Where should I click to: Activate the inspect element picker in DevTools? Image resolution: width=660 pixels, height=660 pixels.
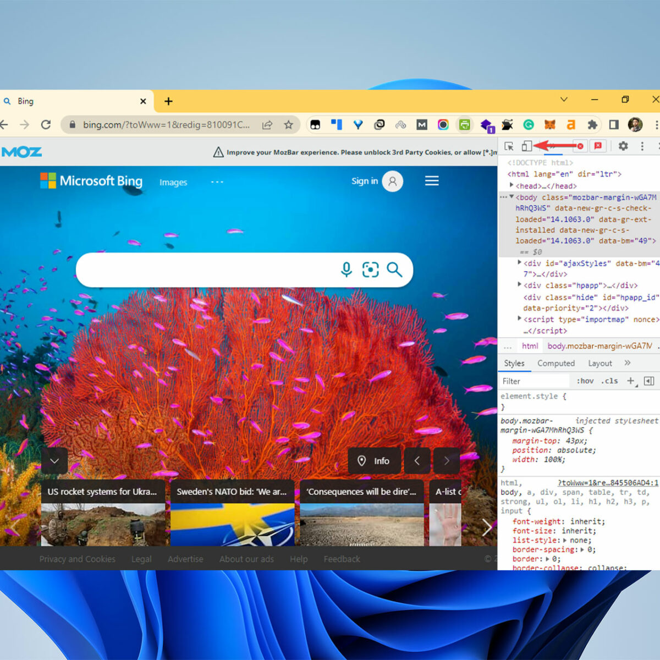[509, 146]
